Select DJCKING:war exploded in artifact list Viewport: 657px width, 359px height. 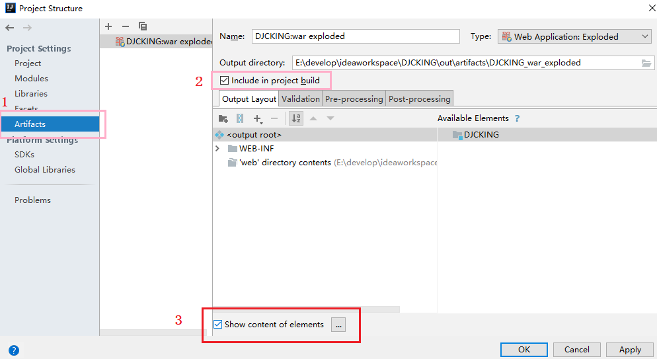156,42
